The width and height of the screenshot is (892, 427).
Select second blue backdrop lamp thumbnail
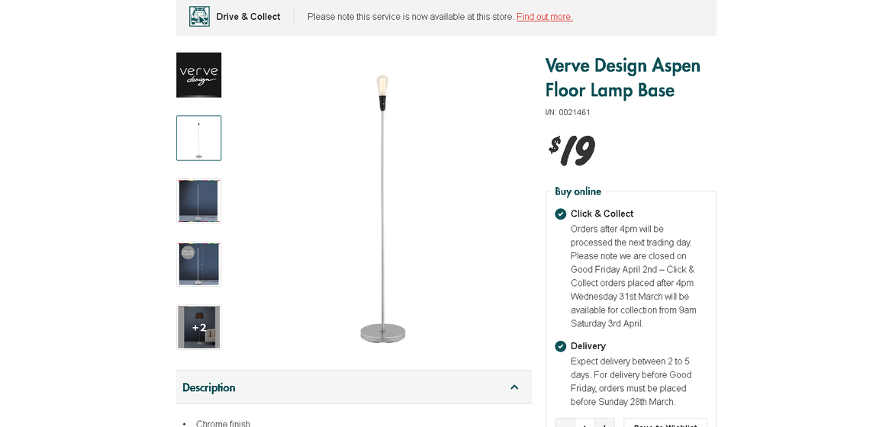pyautogui.click(x=199, y=201)
